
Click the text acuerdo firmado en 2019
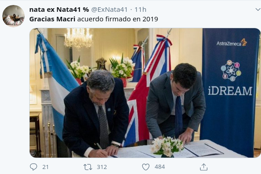tap(118, 19)
